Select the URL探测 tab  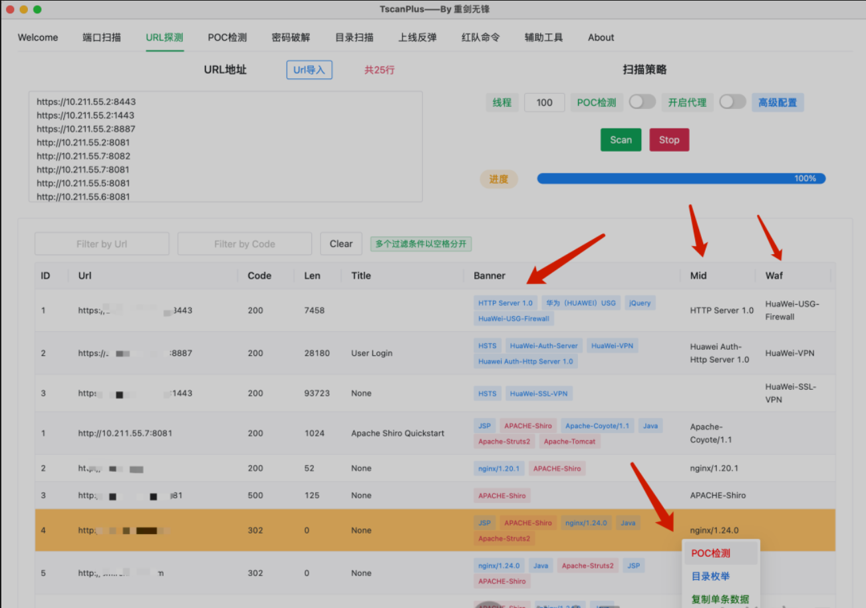[x=165, y=37]
